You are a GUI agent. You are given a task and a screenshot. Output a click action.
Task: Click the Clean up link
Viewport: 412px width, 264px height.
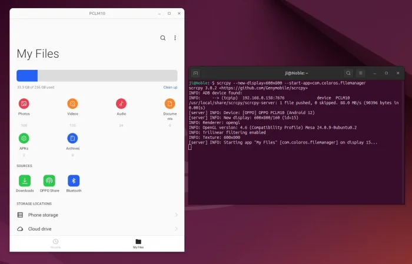coord(170,88)
